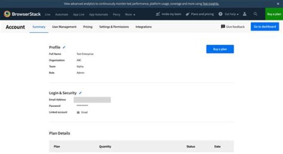Edit Profile using the pencil icon
This screenshot has width=283, height=154.
(x=64, y=47)
